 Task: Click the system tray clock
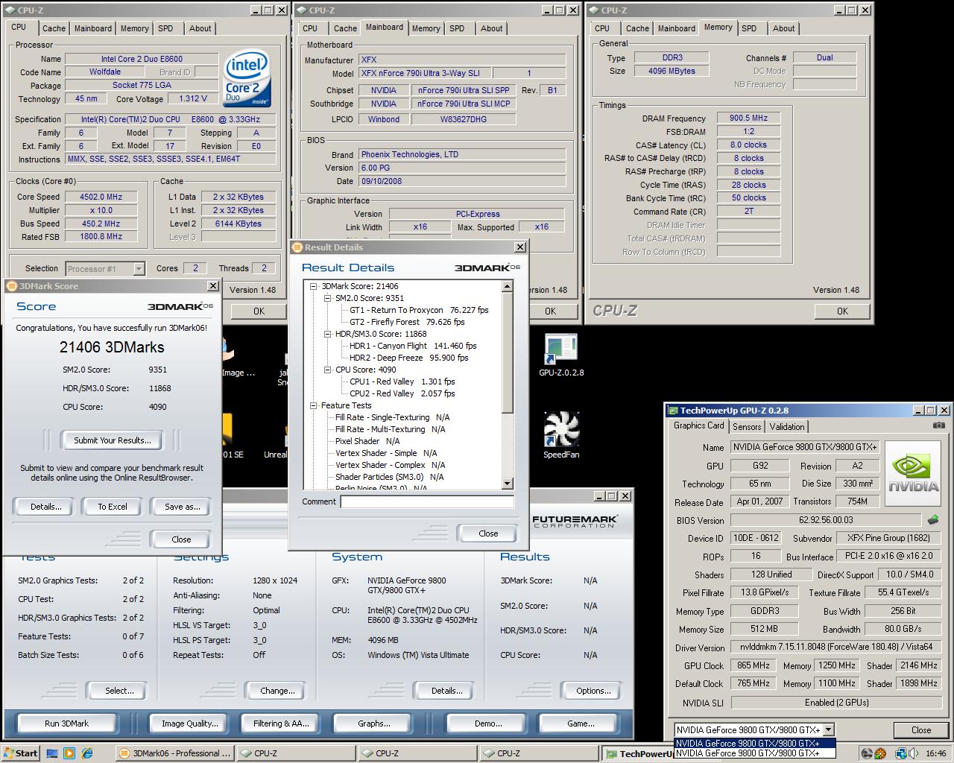click(935, 753)
